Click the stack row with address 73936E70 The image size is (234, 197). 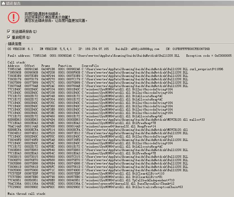coord(98,160)
